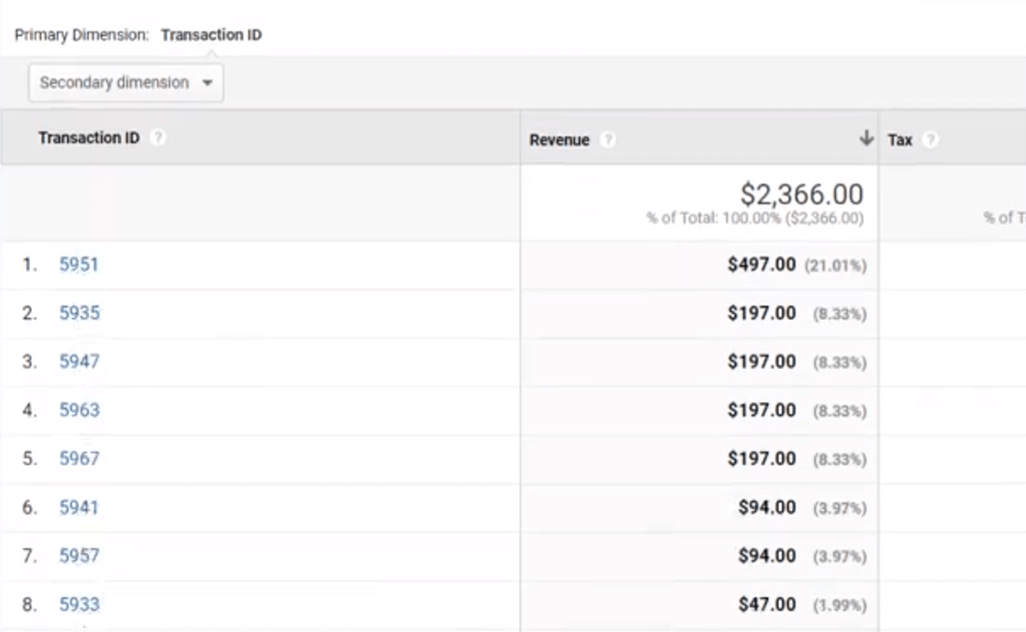The width and height of the screenshot is (1026, 632).
Task: Open transaction 5933
Action: coord(79,605)
